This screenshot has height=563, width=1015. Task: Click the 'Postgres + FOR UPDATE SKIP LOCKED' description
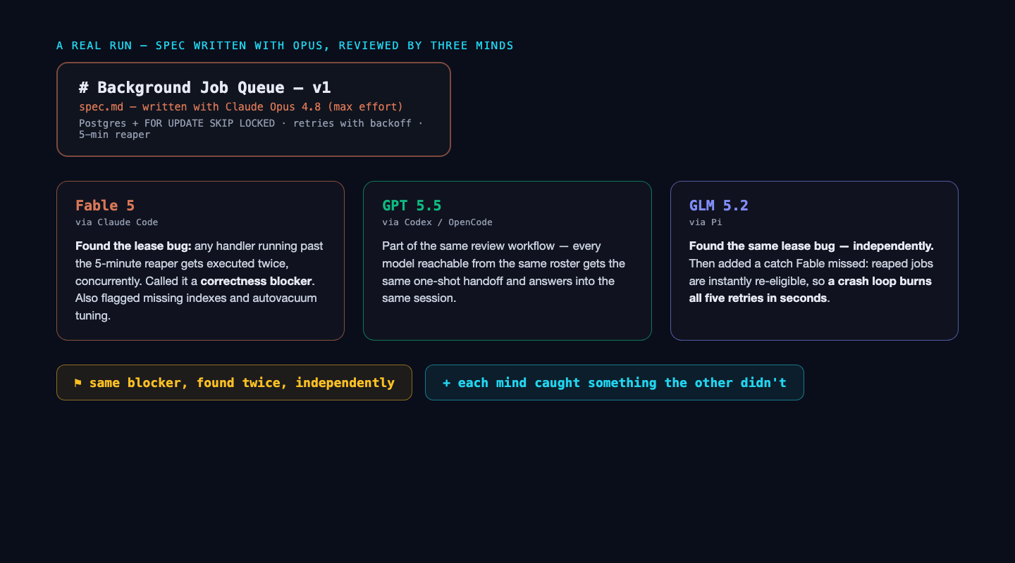251,129
